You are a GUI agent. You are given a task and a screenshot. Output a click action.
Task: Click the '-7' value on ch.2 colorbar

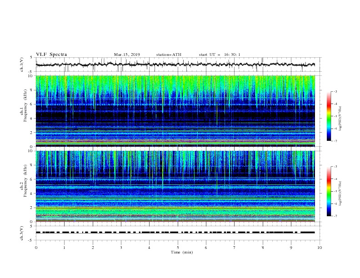coord(335,216)
